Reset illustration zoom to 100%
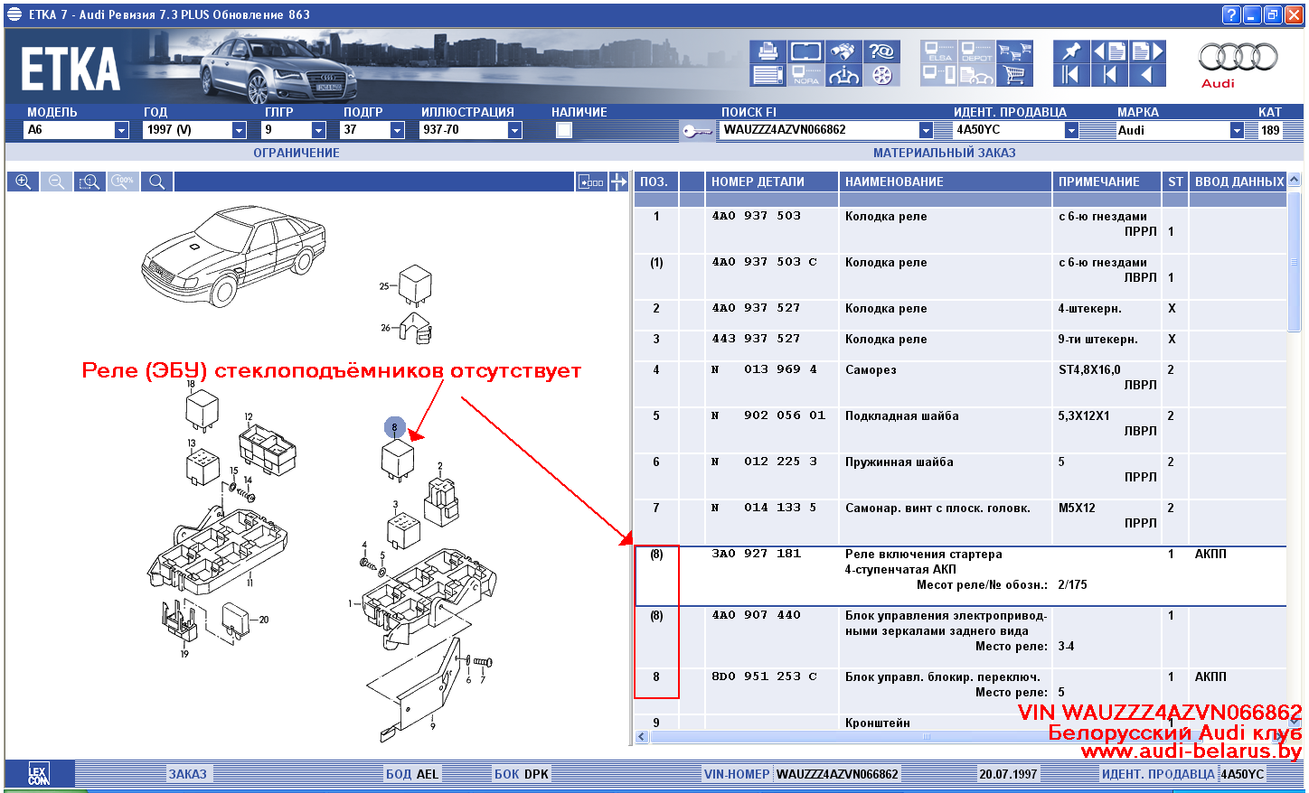 pyautogui.click(x=123, y=182)
